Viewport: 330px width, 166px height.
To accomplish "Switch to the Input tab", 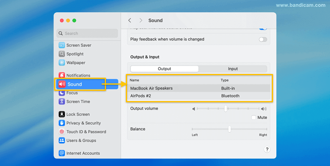I will point(233,69).
